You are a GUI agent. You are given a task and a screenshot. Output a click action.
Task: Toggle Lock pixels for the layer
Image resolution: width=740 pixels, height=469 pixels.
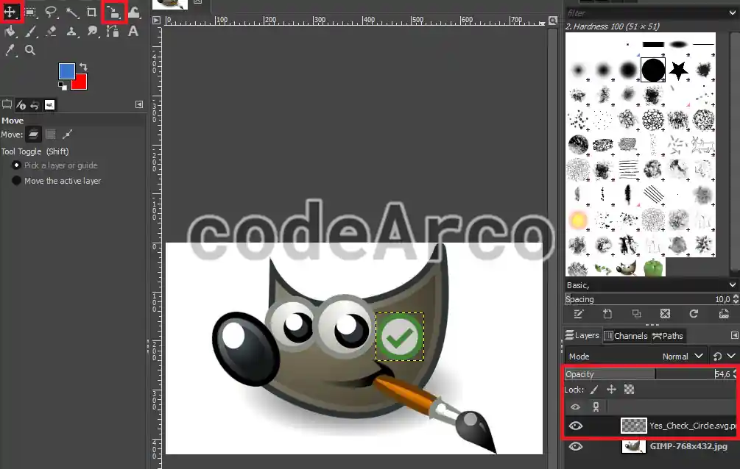594,390
